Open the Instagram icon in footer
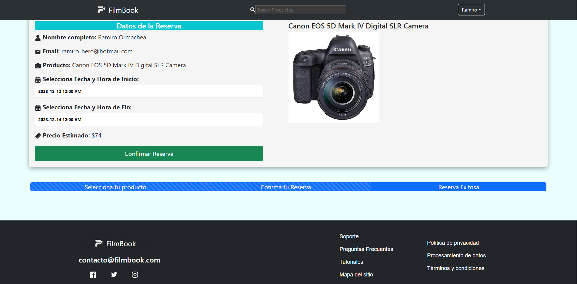The height and width of the screenshot is (284, 577). tap(135, 275)
